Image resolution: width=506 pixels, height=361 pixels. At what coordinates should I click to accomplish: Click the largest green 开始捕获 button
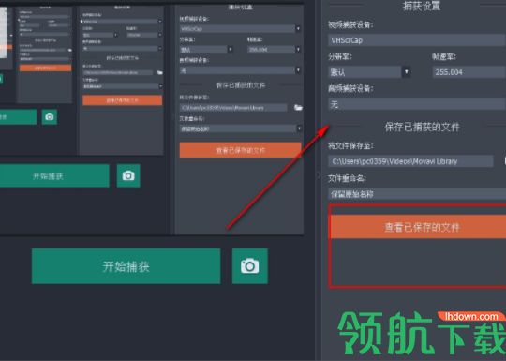(x=126, y=266)
